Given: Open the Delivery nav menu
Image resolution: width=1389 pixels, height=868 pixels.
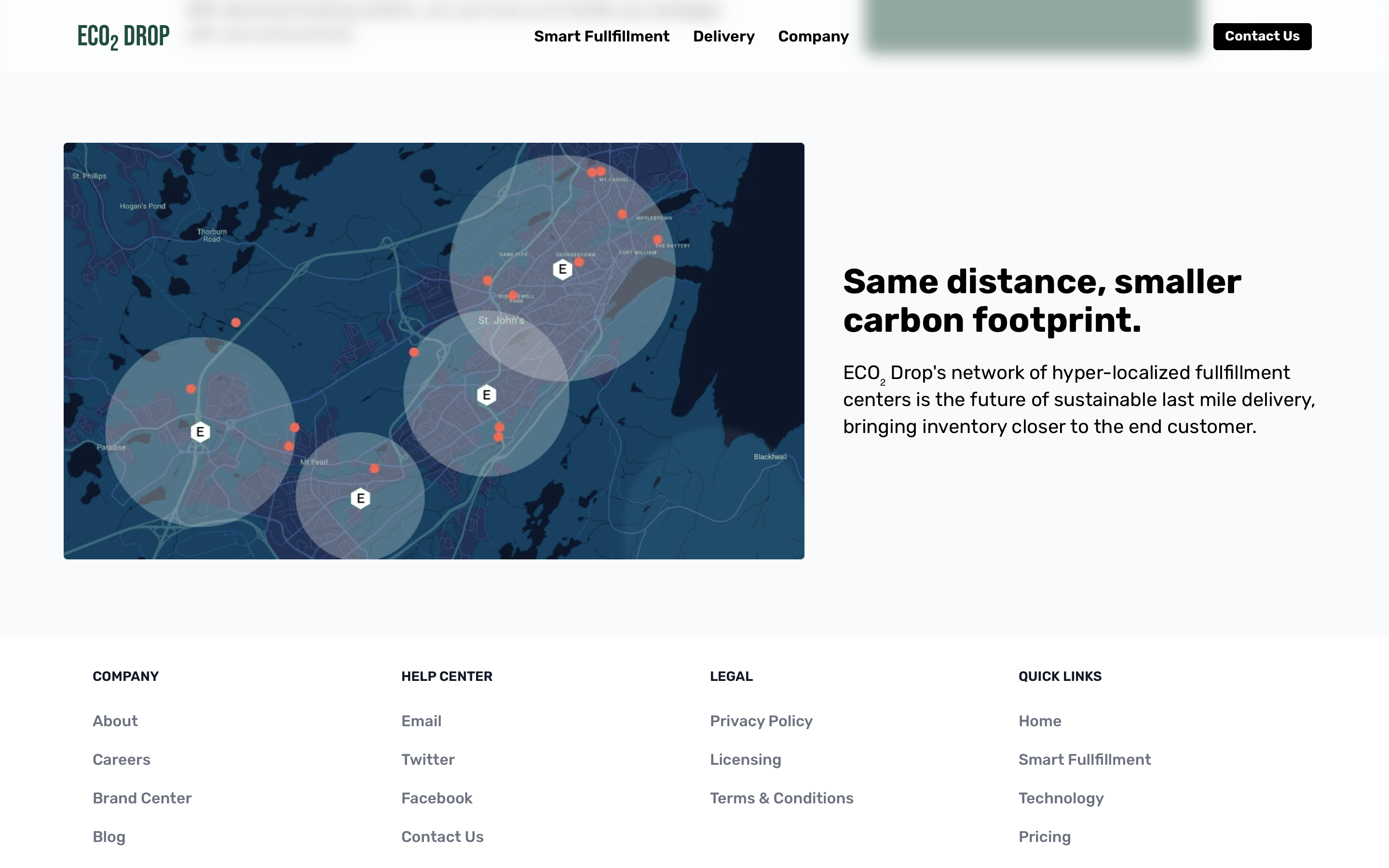Looking at the screenshot, I should (x=723, y=36).
